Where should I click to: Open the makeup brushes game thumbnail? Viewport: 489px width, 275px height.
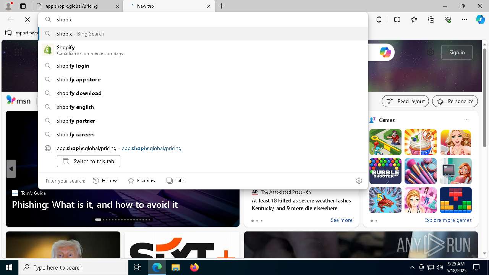coord(421,171)
